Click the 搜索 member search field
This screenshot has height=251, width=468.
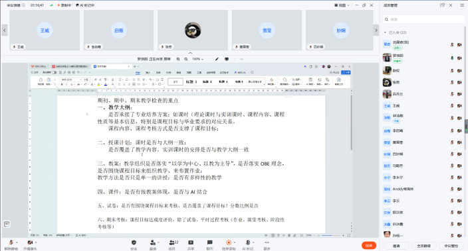(423, 19)
